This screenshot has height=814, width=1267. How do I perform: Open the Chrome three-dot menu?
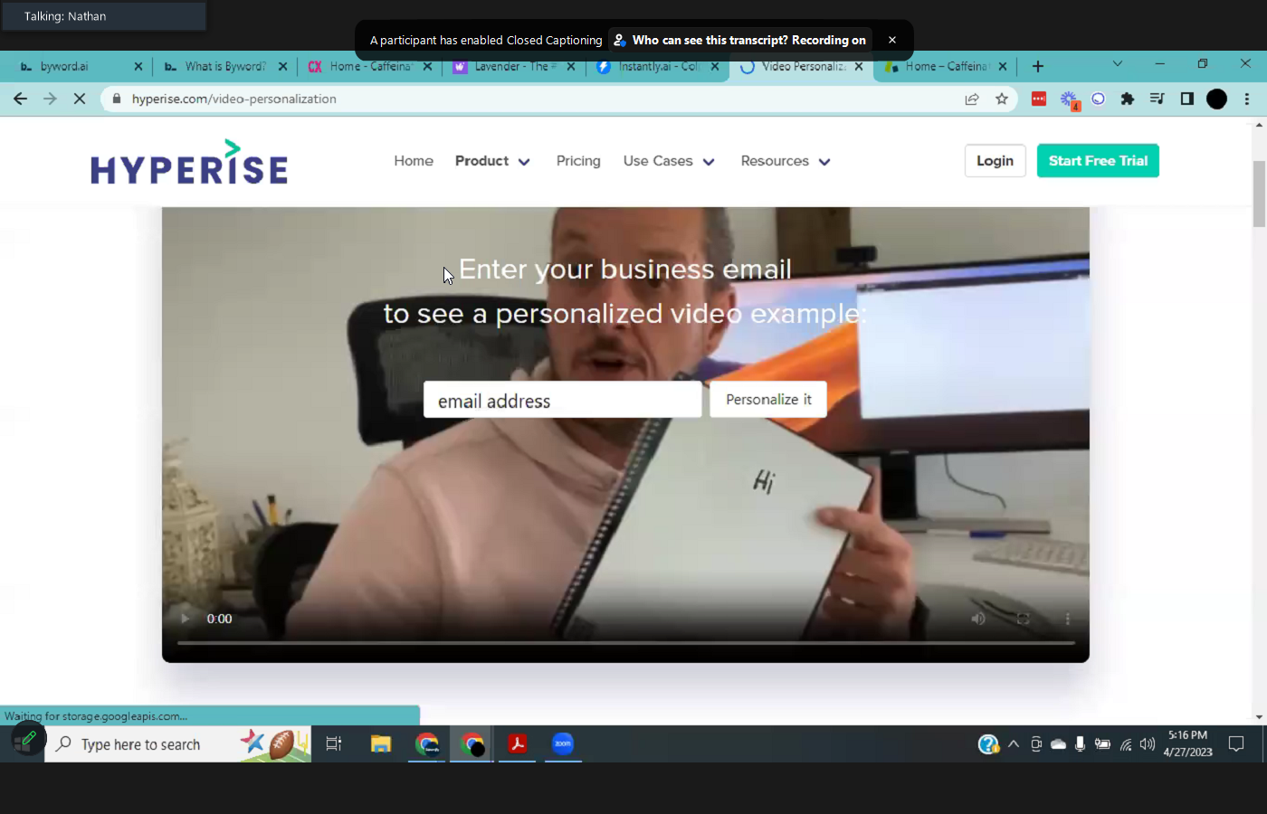[1247, 99]
